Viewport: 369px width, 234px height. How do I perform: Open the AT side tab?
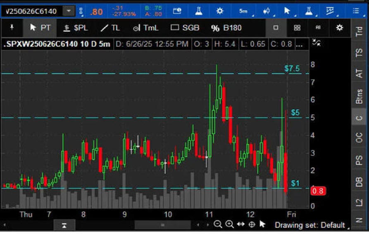point(359,73)
